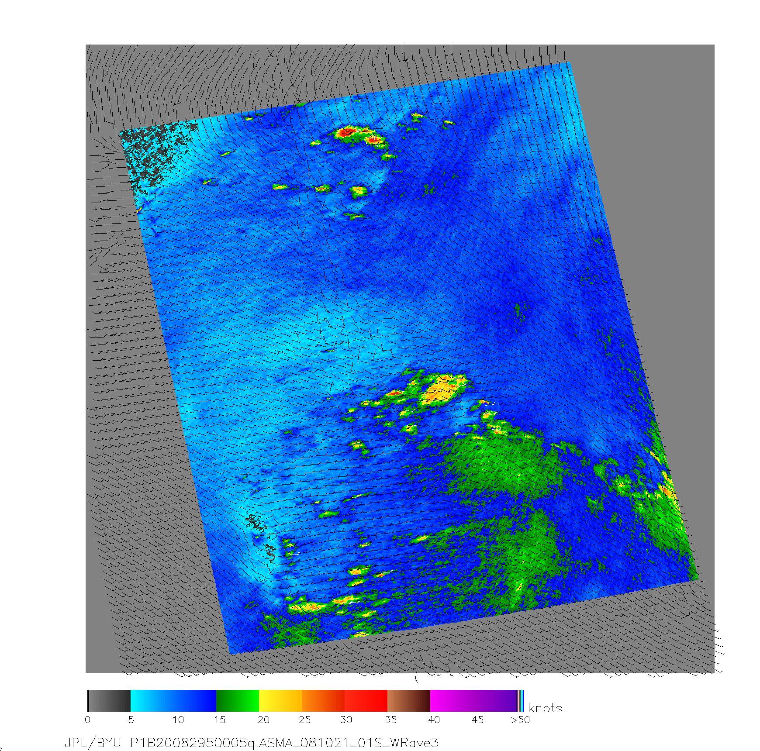
Task: Click the magenta-purple 40–50 knots colorbar segment
Action: (x=474, y=701)
